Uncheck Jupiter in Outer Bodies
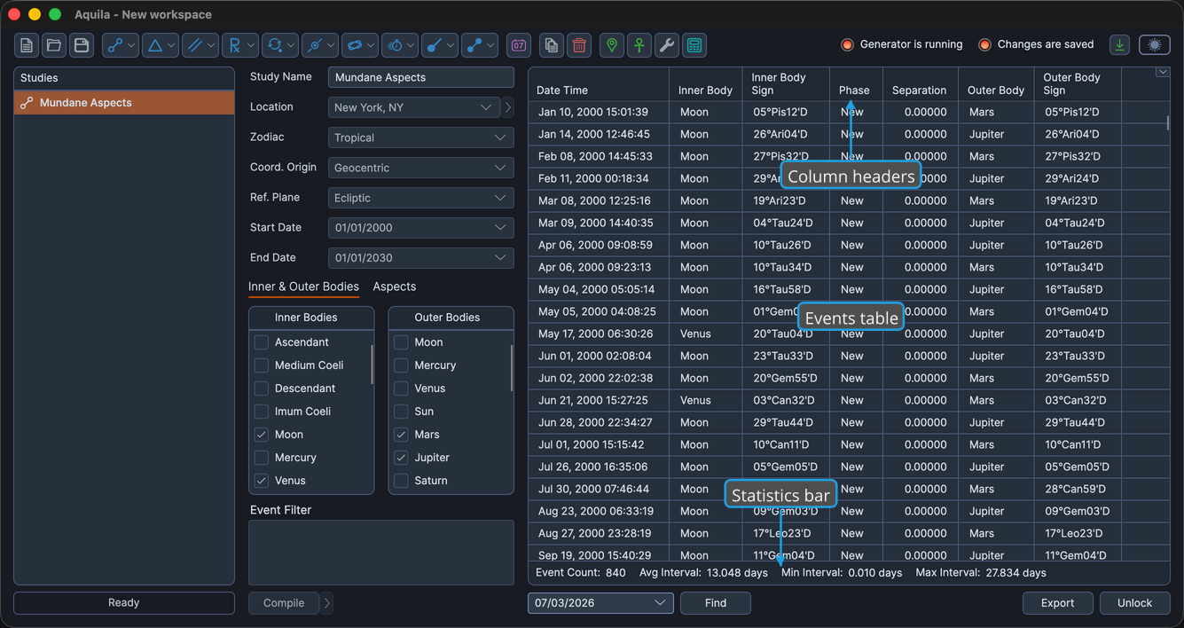The image size is (1184, 628). 401,458
